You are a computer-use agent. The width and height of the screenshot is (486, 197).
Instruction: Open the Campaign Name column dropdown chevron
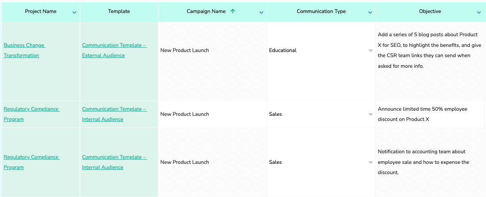(261, 13)
